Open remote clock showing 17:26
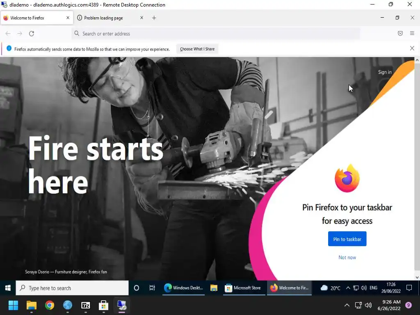The height and width of the screenshot is (315, 420). tap(391, 288)
